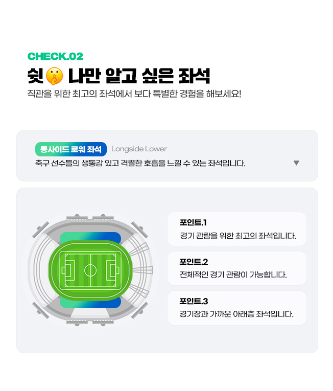
Task: Click the right curved stand with roof beams
Action: tap(139, 270)
